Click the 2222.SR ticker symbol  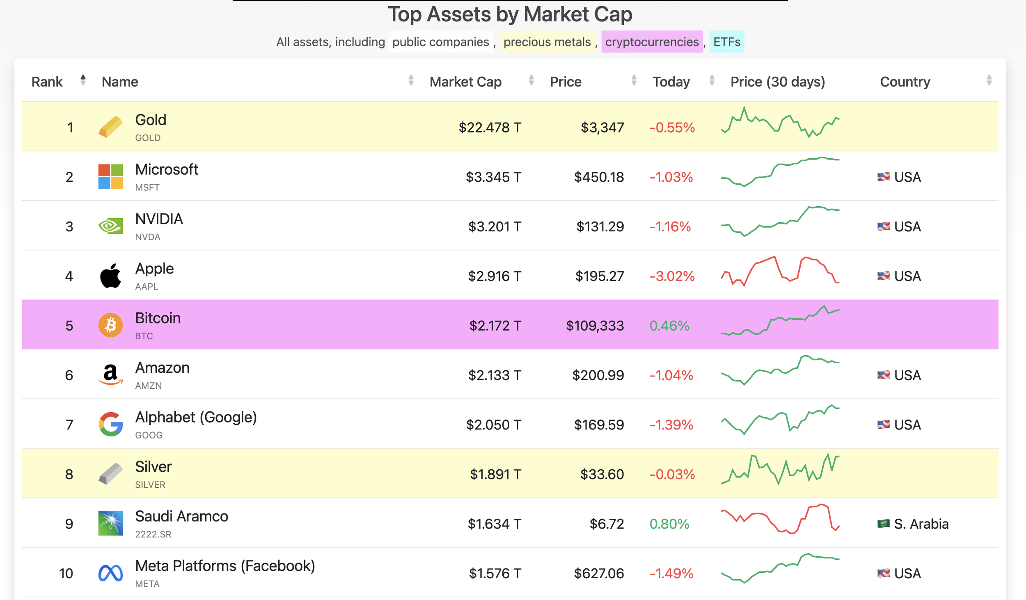(153, 534)
